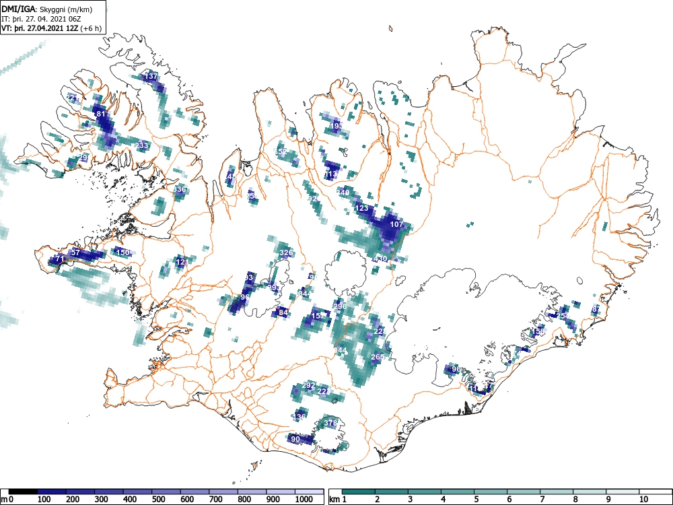Click the '378' visibility value on the map
673x505 pixels.
(330, 423)
